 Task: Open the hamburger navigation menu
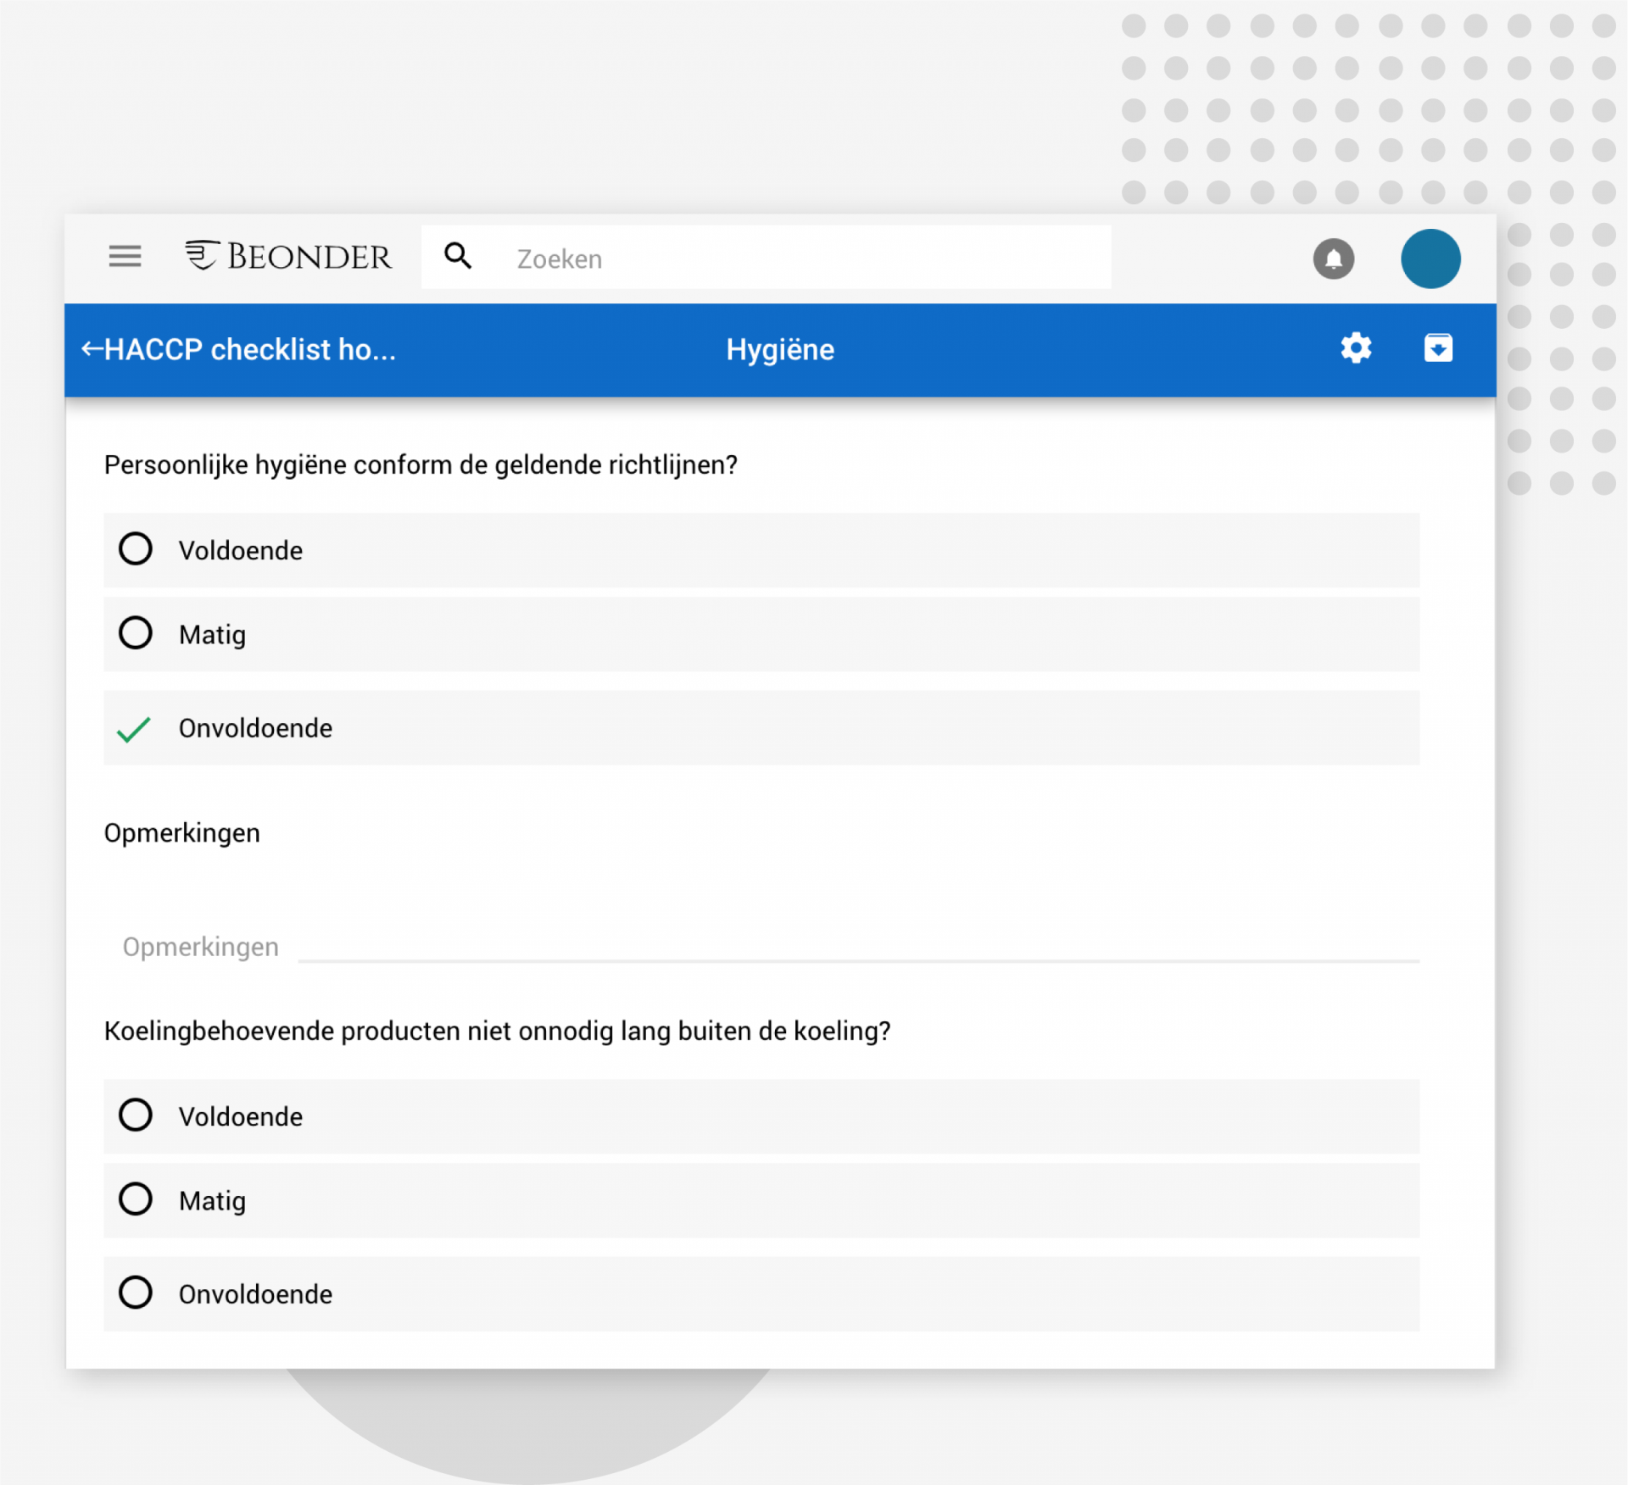[125, 256]
